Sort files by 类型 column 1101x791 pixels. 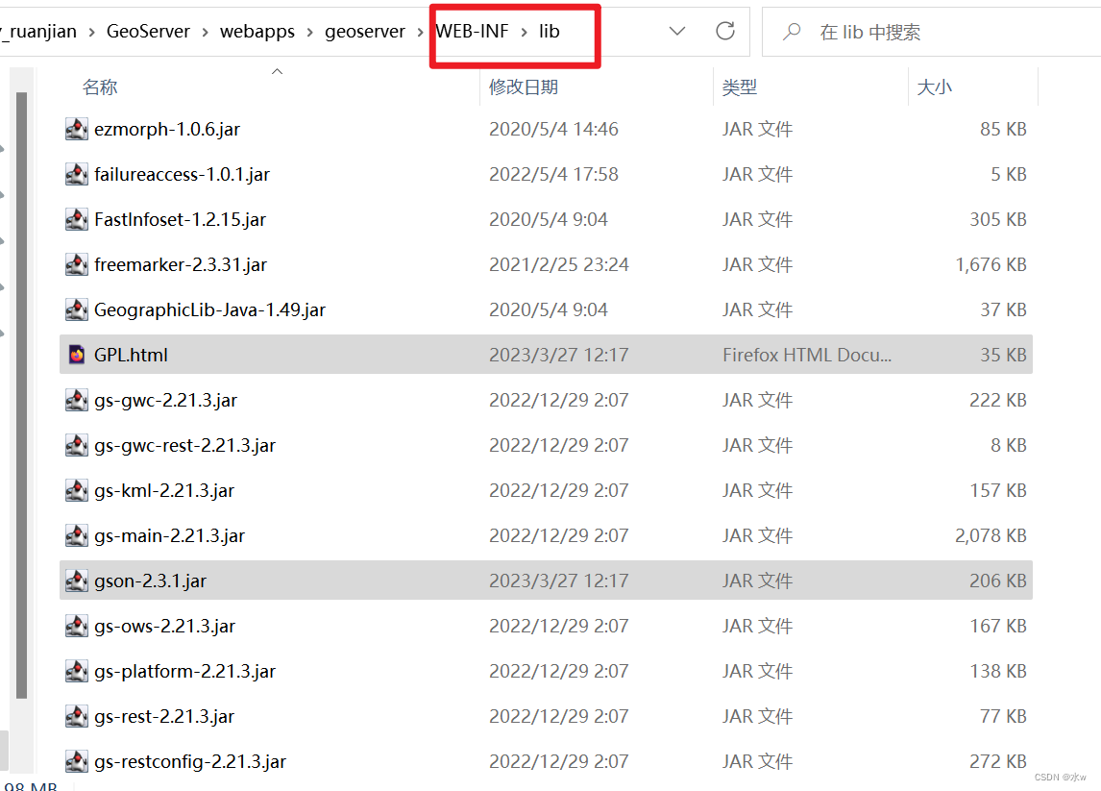click(x=740, y=87)
